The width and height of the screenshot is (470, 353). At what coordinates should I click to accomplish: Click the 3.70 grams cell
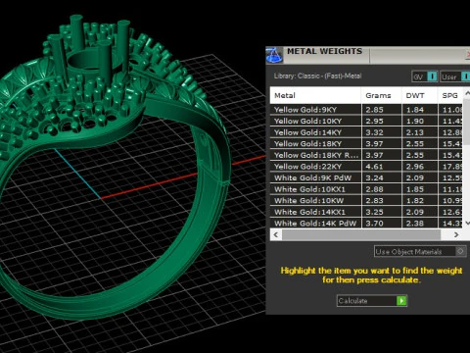[x=381, y=224]
